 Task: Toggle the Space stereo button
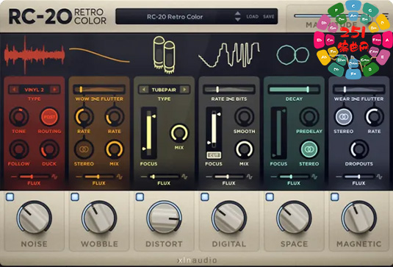(x=309, y=149)
